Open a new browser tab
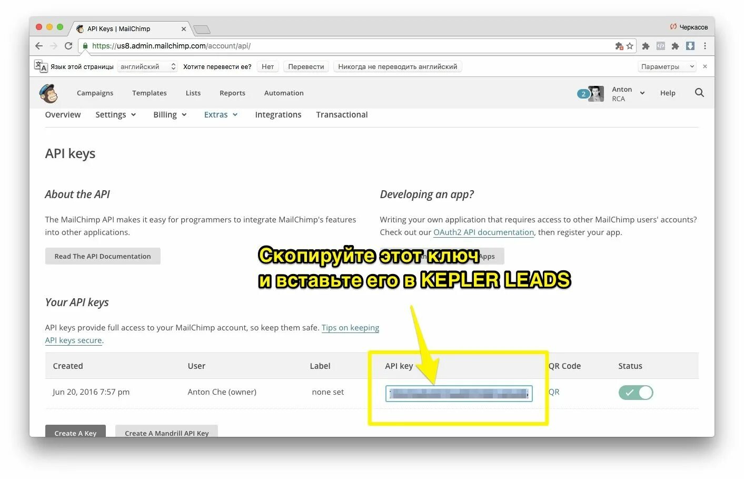Image resolution: width=744 pixels, height=479 pixels. 202,29
